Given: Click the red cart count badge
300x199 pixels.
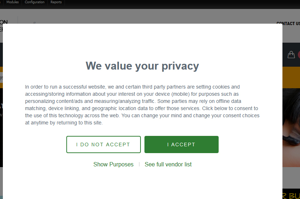Looking at the screenshot, I should [x=299, y=55].
